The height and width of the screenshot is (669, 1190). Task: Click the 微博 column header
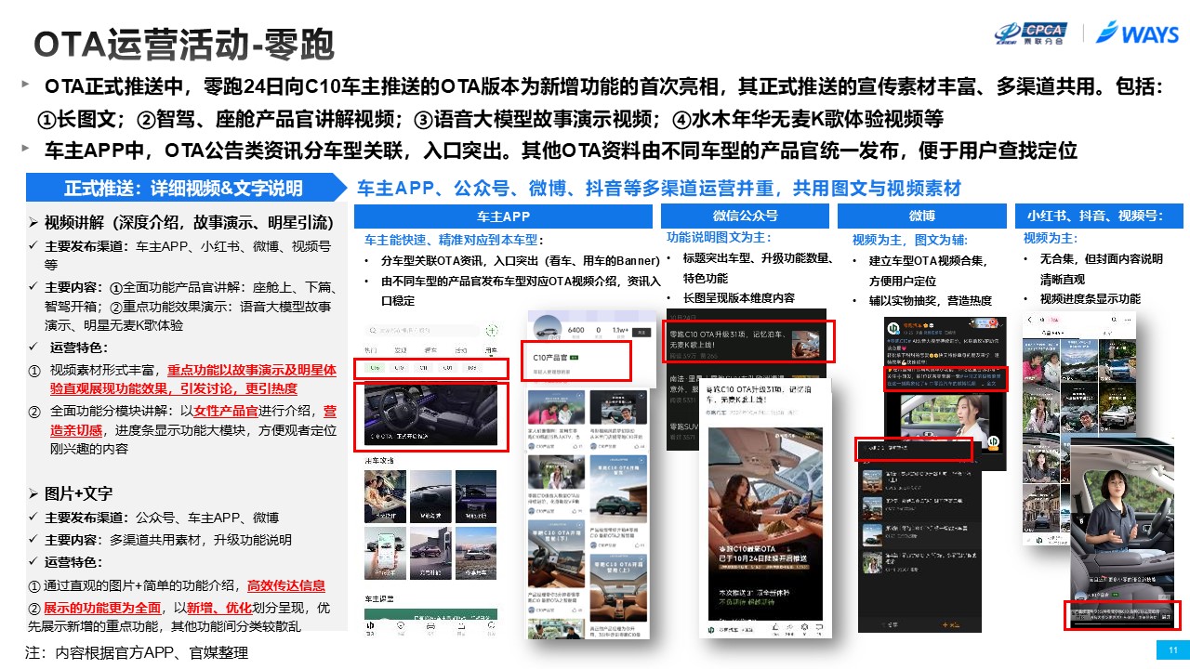tap(920, 216)
